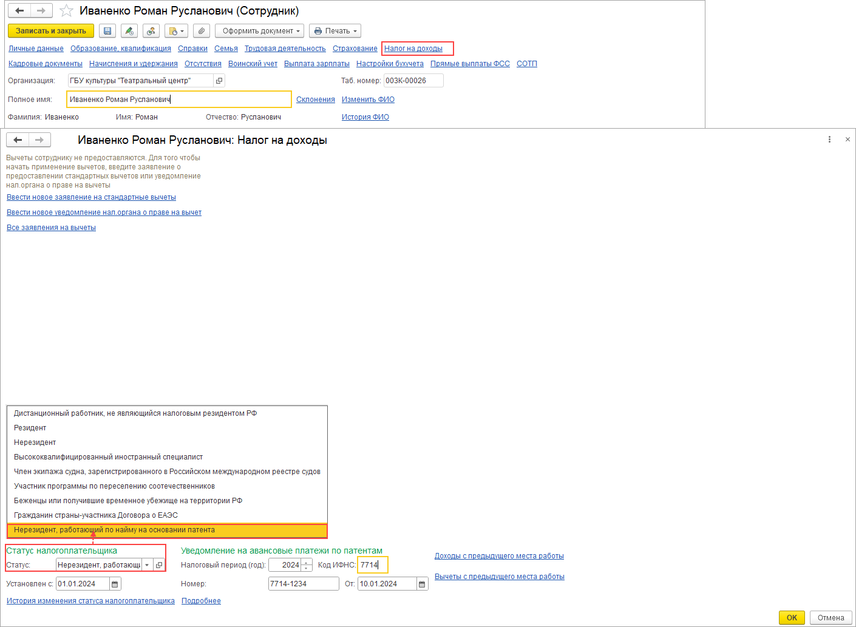
Task: Select Нерезидент, работающий по найму на основании патента
Action: [x=167, y=530]
